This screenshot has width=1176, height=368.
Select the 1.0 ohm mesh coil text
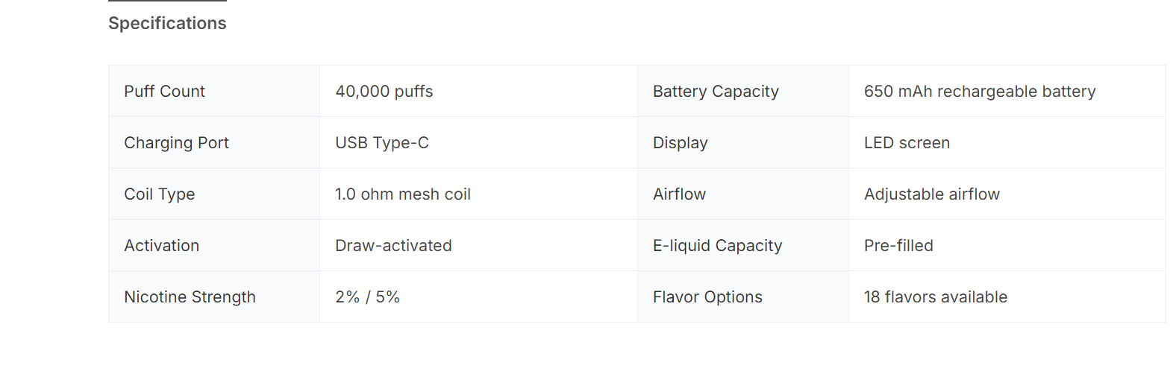(x=402, y=194)
